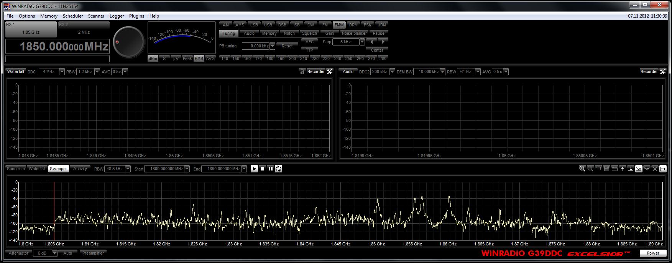Open DDC1 RBW 1.2 kHz dropdown
The height and width of the screenshot is (263, 672).
pos(97,72)
